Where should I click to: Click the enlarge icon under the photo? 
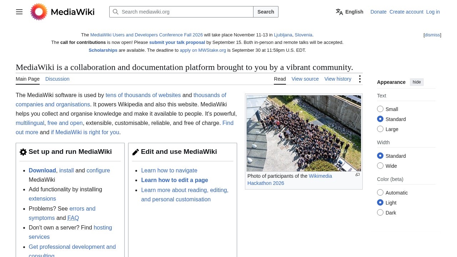tap(357, 175)
